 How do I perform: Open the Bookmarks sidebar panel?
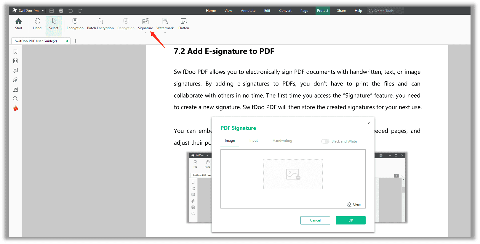(15, 51)
